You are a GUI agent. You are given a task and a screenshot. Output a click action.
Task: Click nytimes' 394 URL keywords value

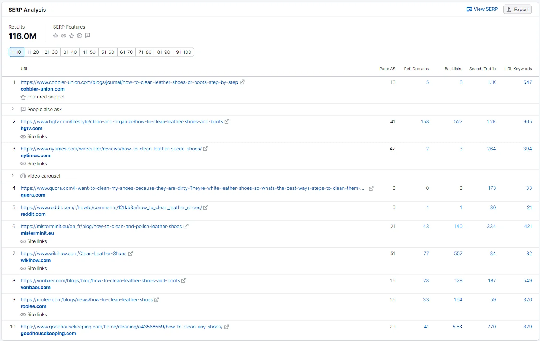tap(527, 149)
